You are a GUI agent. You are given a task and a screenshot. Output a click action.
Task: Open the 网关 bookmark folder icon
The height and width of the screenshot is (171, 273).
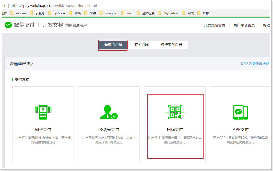[x=184, y=13]
